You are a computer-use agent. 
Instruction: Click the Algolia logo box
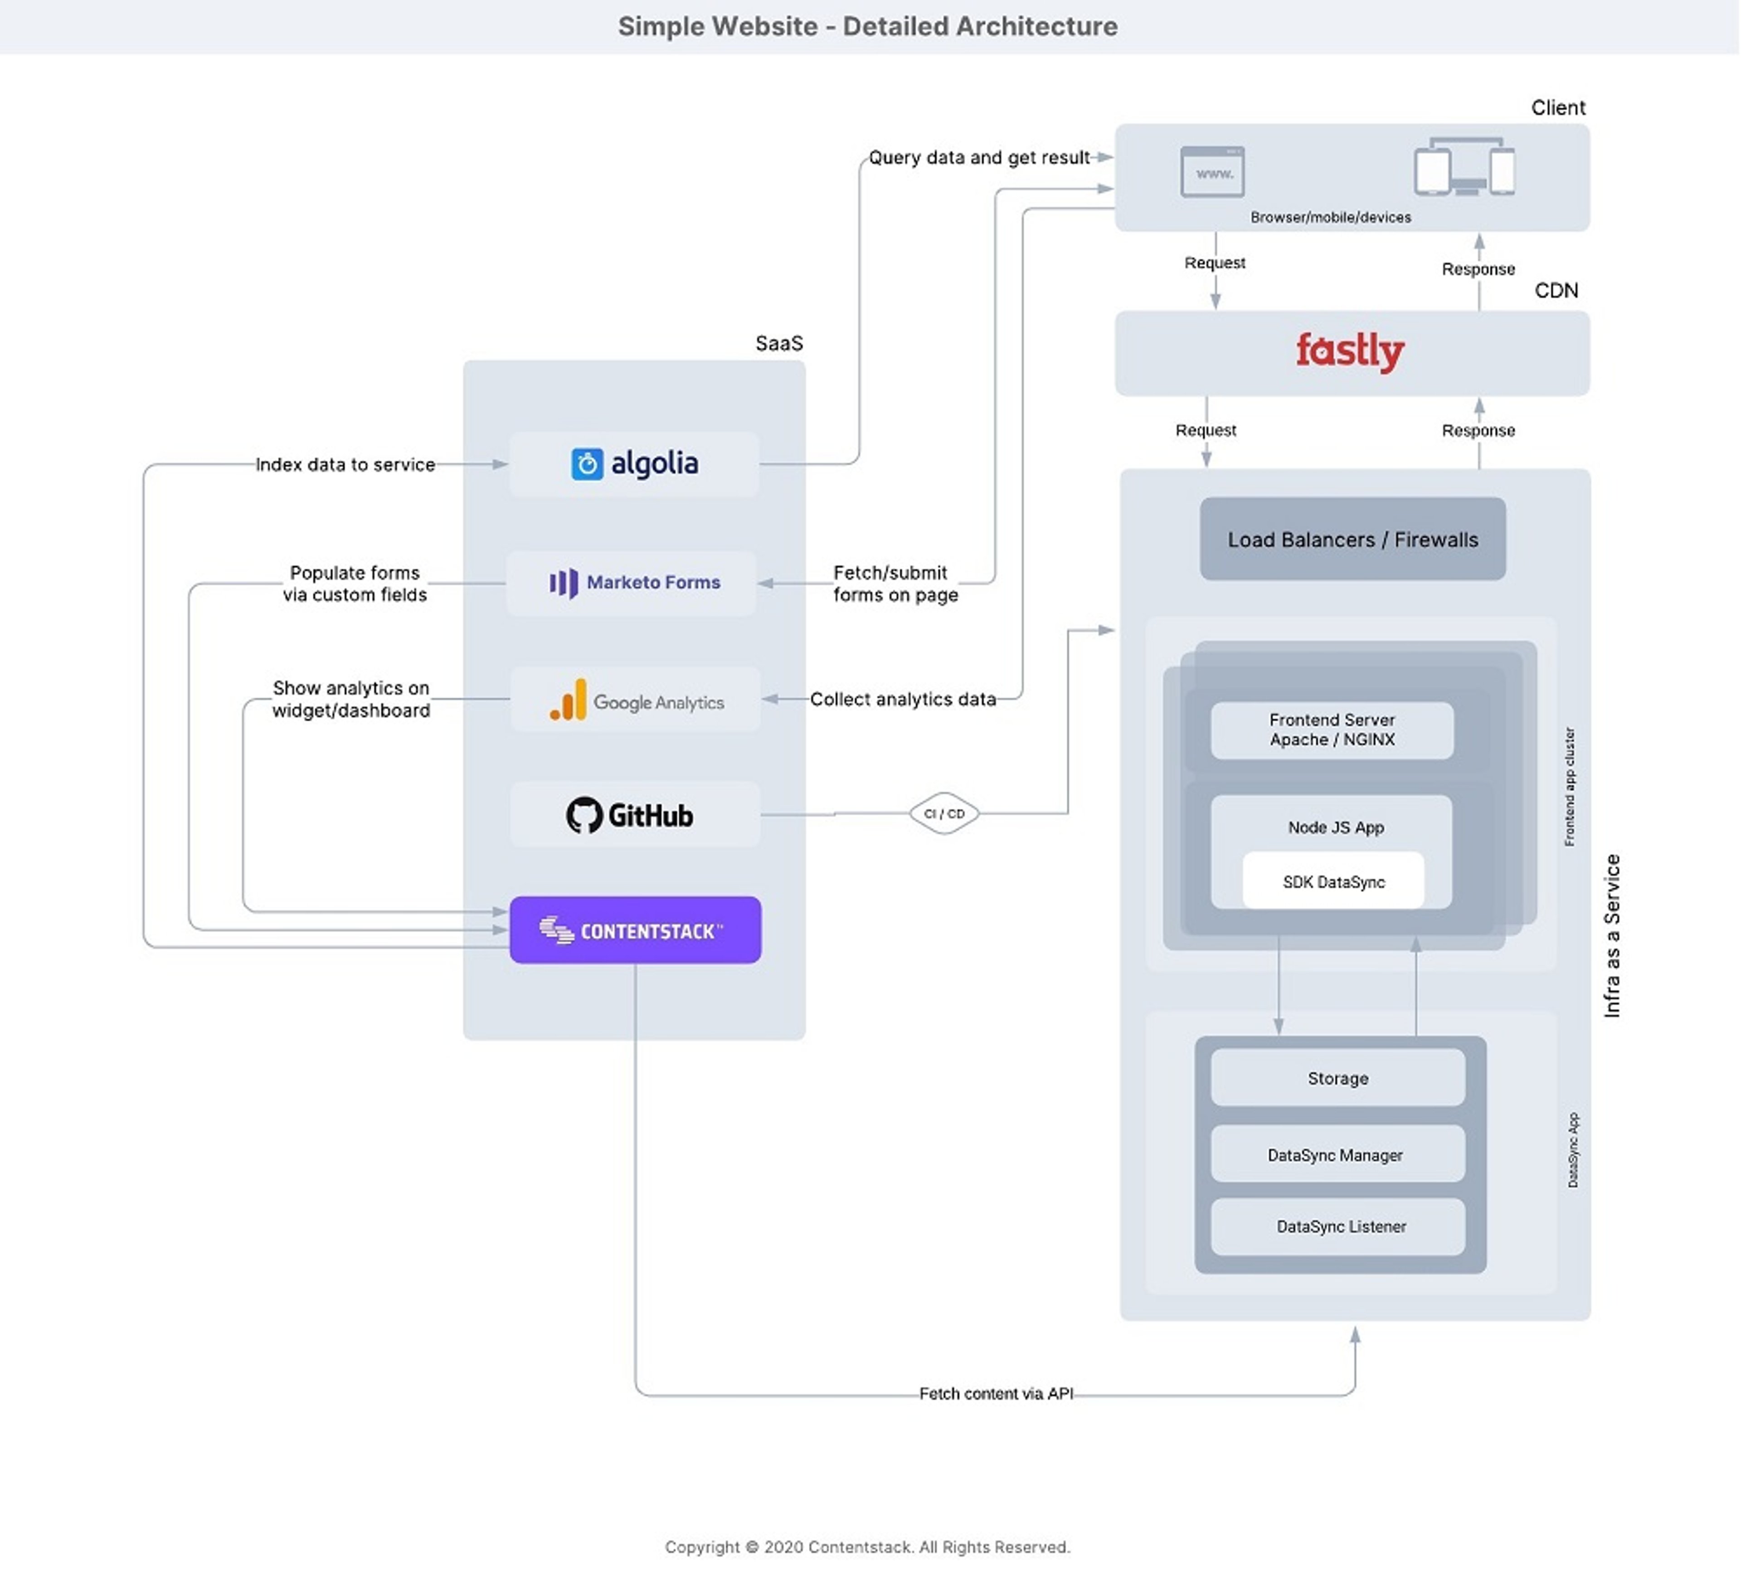[x=635, y=464]
